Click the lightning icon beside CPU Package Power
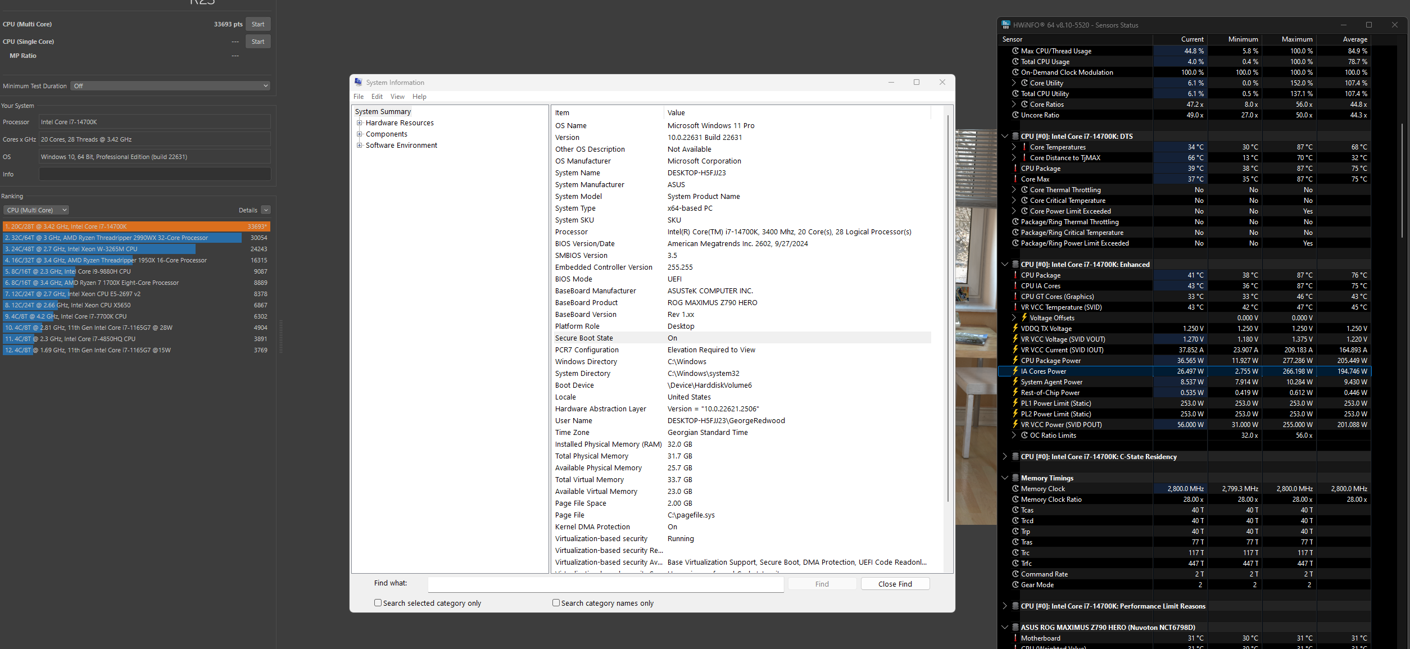The width and height of the screenshot is (1410, 649). [x=1015, y=360]
